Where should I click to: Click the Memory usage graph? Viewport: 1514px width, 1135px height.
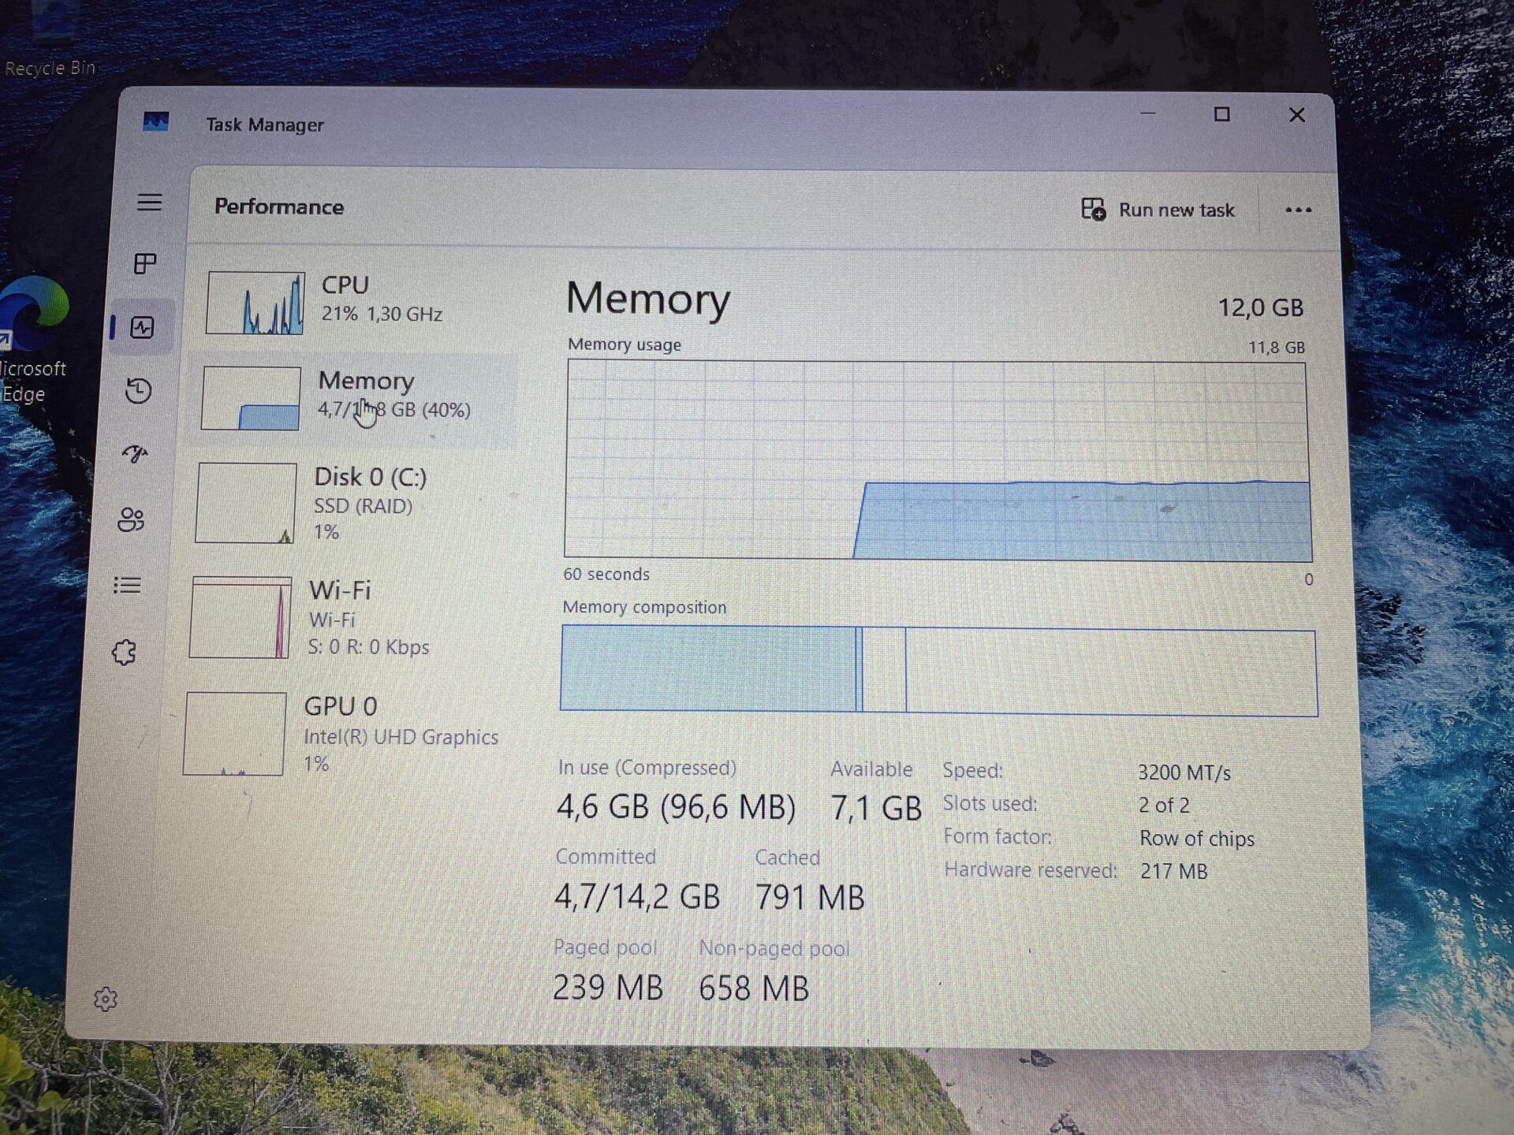(937, 461)
